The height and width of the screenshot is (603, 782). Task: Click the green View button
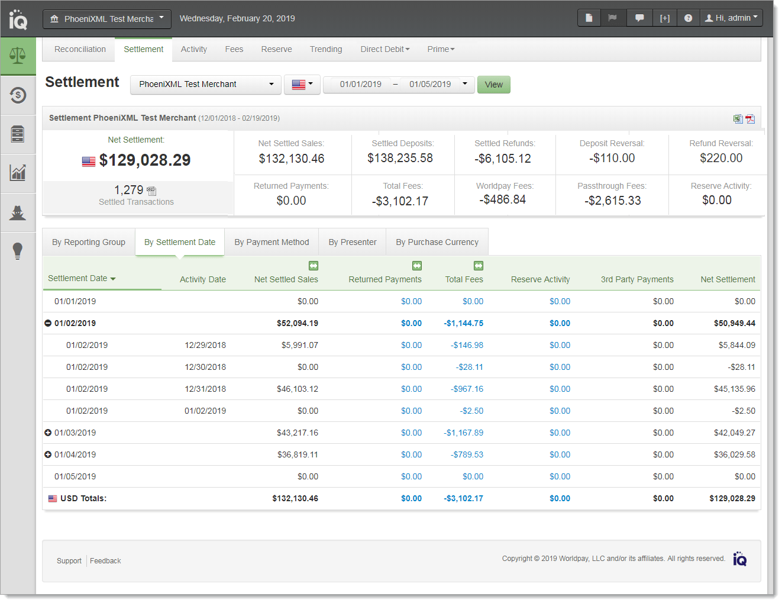point(494,85)
